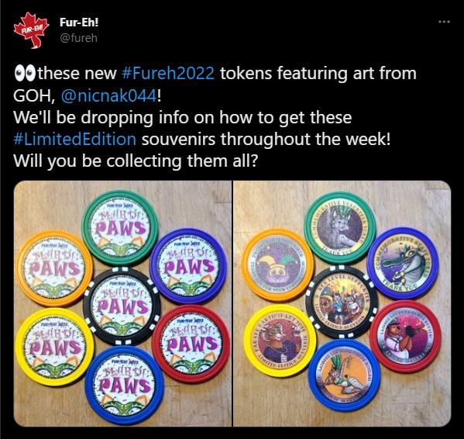Screen dimensions: 464x439
Task: Visit the @nicnak044 mention
Action: tap(109, 95)
